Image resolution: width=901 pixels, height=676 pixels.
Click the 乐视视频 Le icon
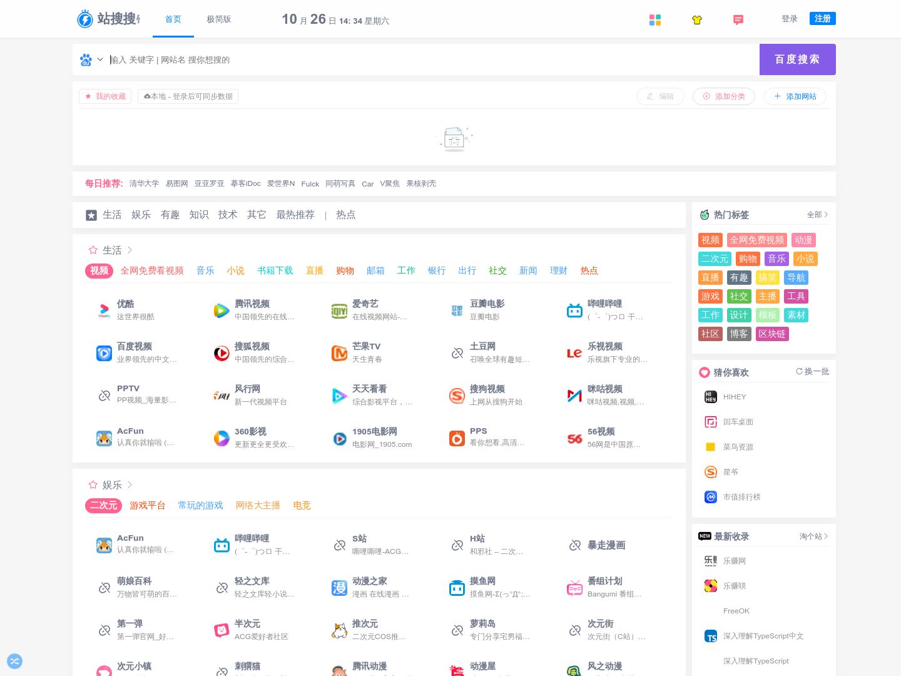click(x=574, y=353)
